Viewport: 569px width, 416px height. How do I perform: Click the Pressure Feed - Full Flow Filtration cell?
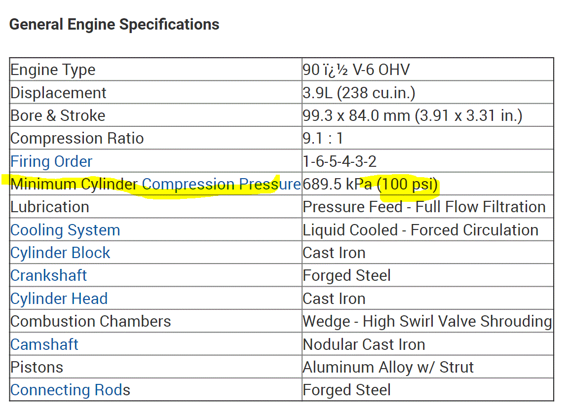click(x=424, y=207)
